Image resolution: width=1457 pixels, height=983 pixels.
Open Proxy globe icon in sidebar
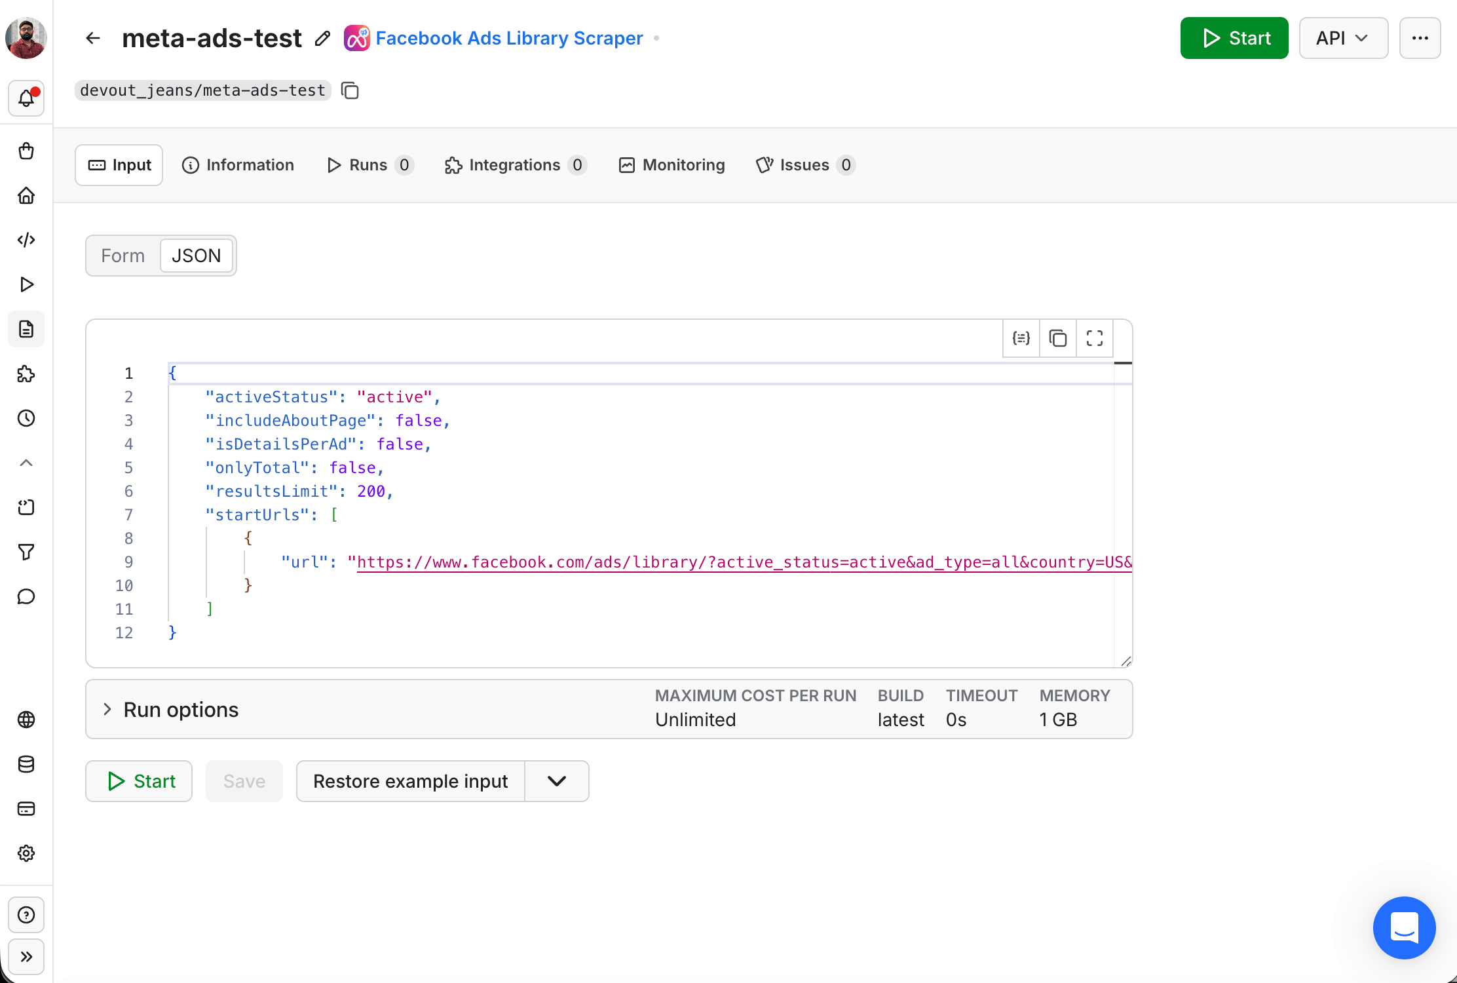tap(26, 720)
